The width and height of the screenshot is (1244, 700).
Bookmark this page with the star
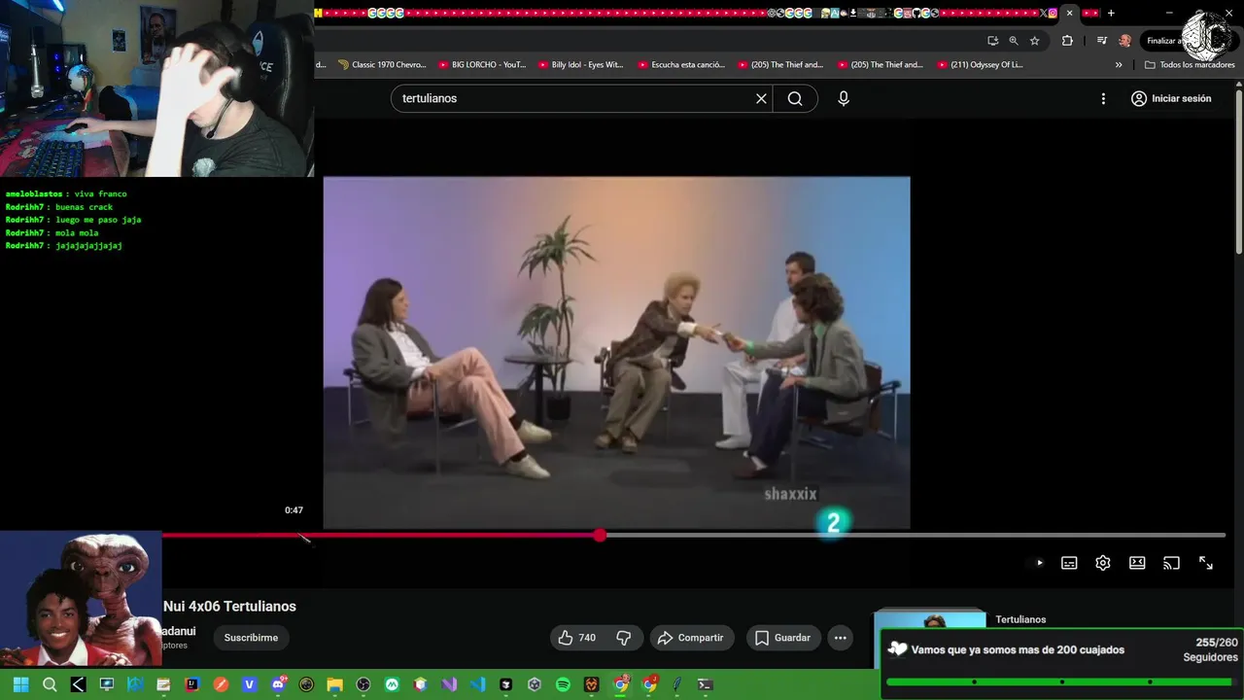point(1034,41)
